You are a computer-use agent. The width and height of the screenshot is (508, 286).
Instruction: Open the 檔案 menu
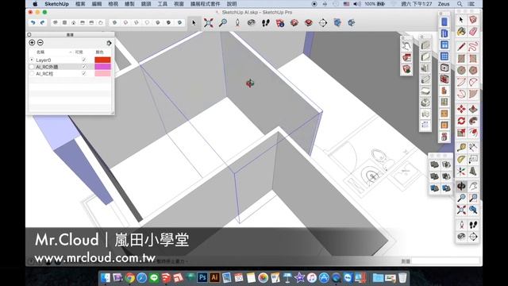click(x=80, y=4)
